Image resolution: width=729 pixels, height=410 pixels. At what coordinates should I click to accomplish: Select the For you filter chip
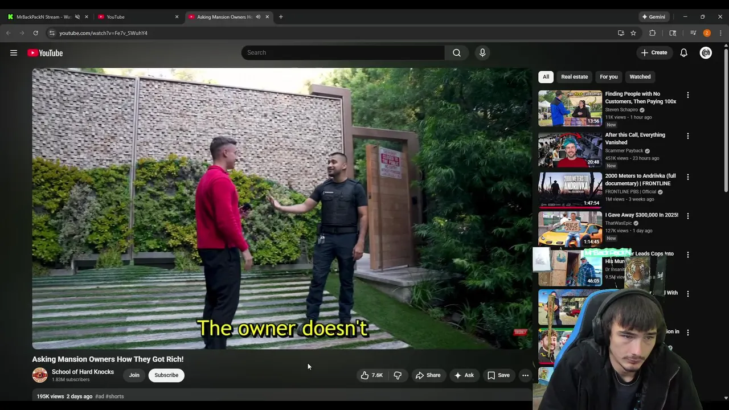click(608, 77)
